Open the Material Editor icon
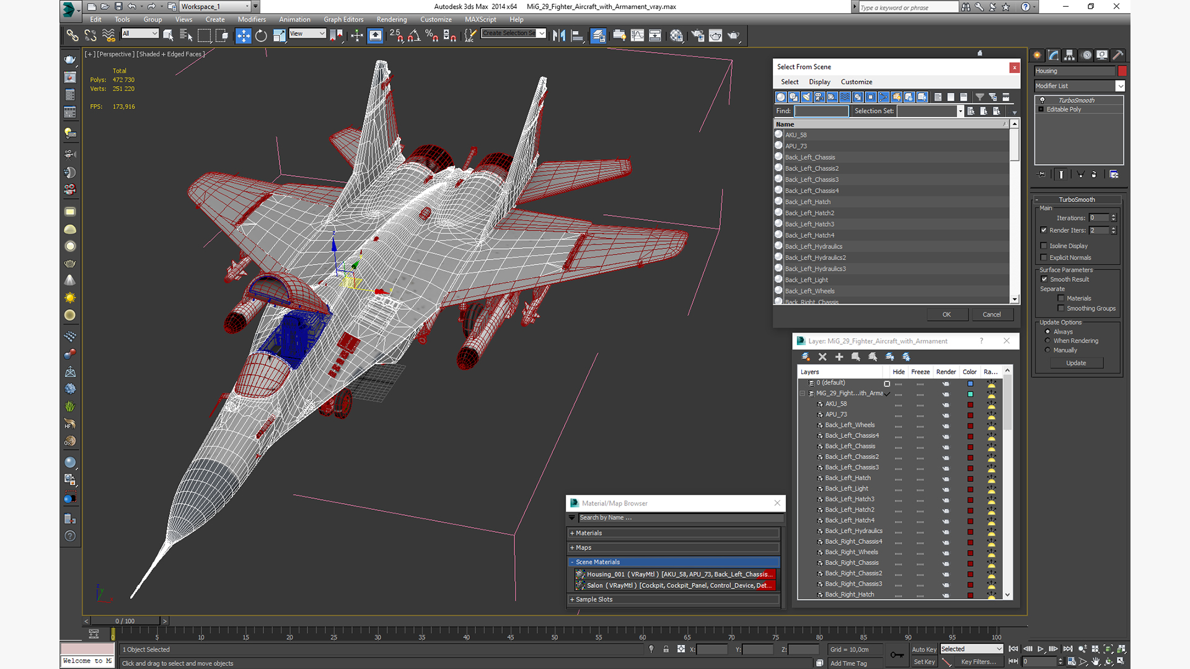This screenshot has height=669, width=1190. click(x=676, y=36)
